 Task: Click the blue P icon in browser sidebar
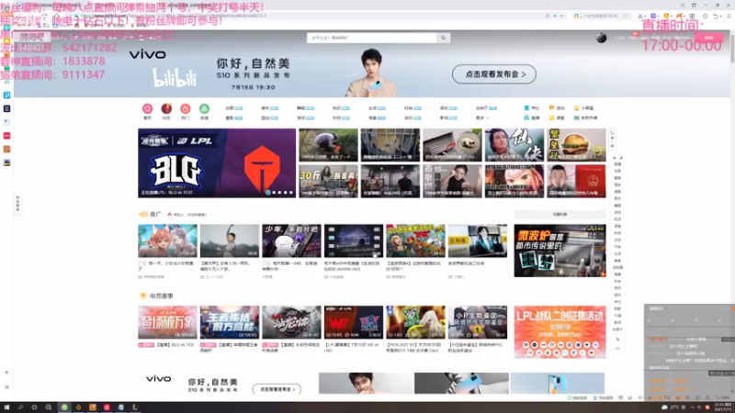(x=6, y=95)
